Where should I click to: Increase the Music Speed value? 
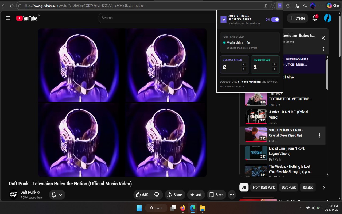(274, 64)
